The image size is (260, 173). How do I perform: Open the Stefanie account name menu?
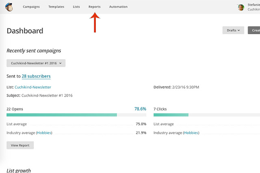click(x=253, y=7)
